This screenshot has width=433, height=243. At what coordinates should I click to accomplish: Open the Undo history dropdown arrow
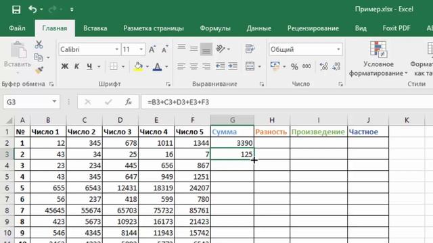tap(42, 9)
